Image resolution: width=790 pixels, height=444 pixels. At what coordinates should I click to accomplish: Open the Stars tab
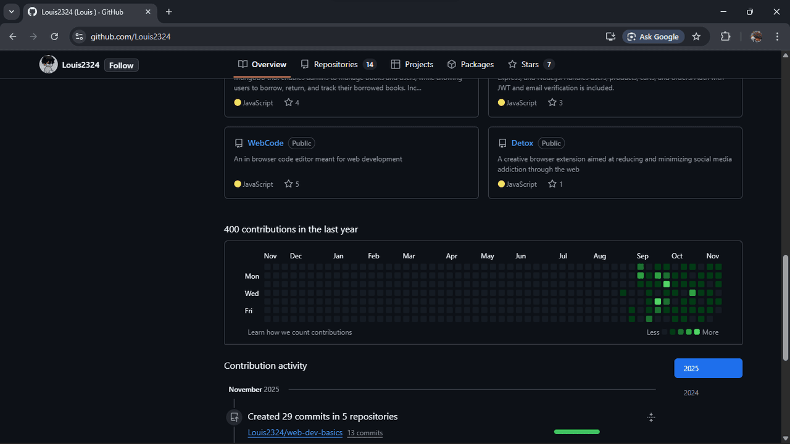(x=530, y=65)
